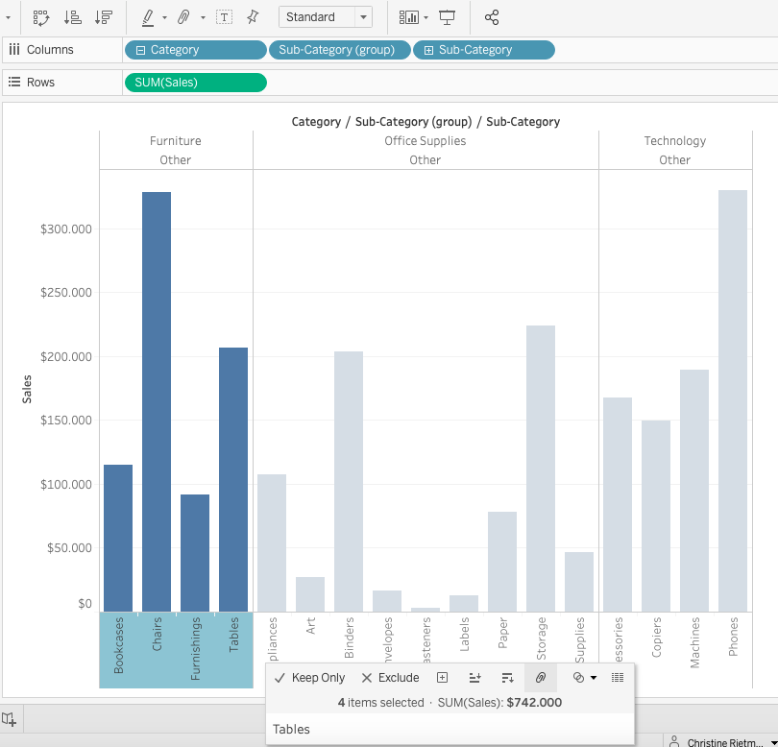This screenshot has width=778, height=747.
Task: Start Presentation Mode via monitor icon
Action: click(447, 18)
